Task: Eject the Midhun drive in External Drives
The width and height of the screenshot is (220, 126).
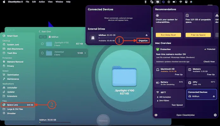Action: (146, 35)
